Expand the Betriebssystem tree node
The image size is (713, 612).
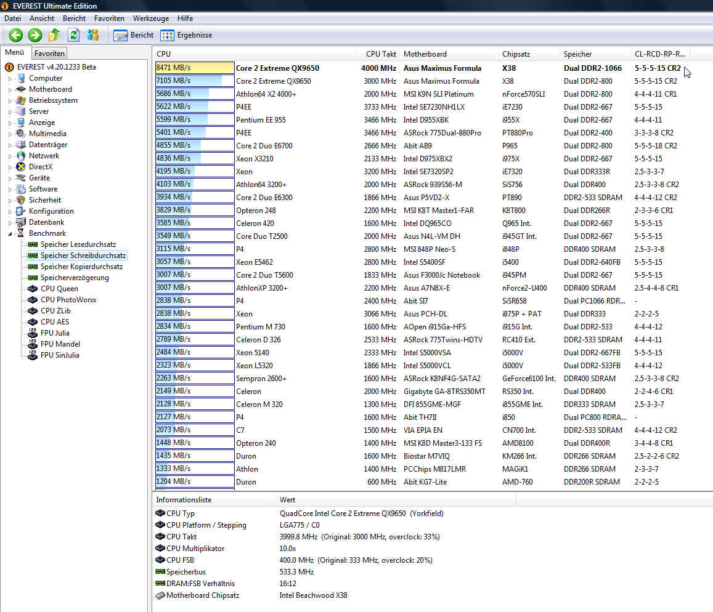10,100
